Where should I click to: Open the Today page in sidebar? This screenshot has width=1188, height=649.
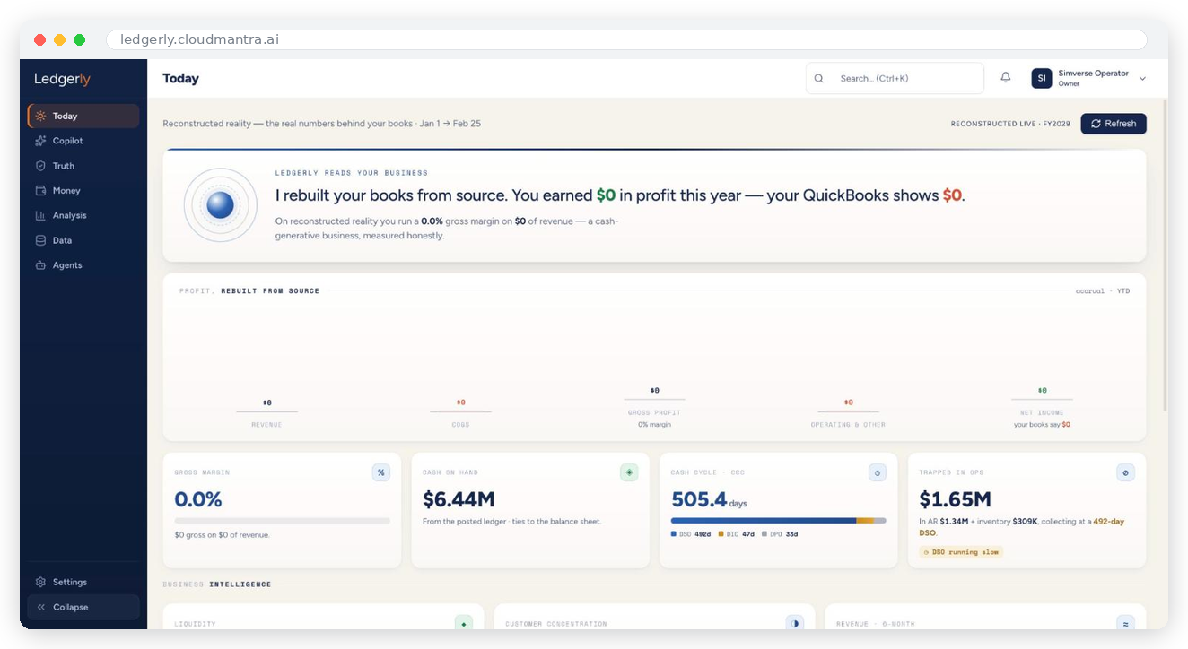coord(83,116)
